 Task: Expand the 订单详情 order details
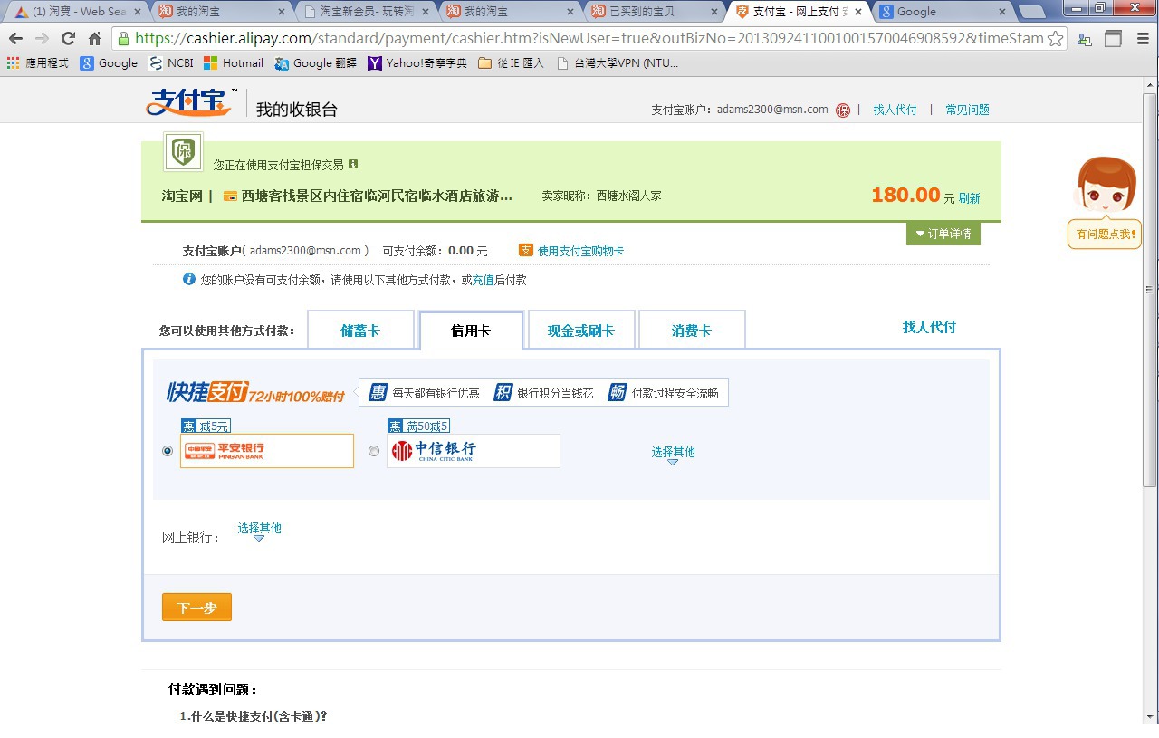[x=943, y=234]
